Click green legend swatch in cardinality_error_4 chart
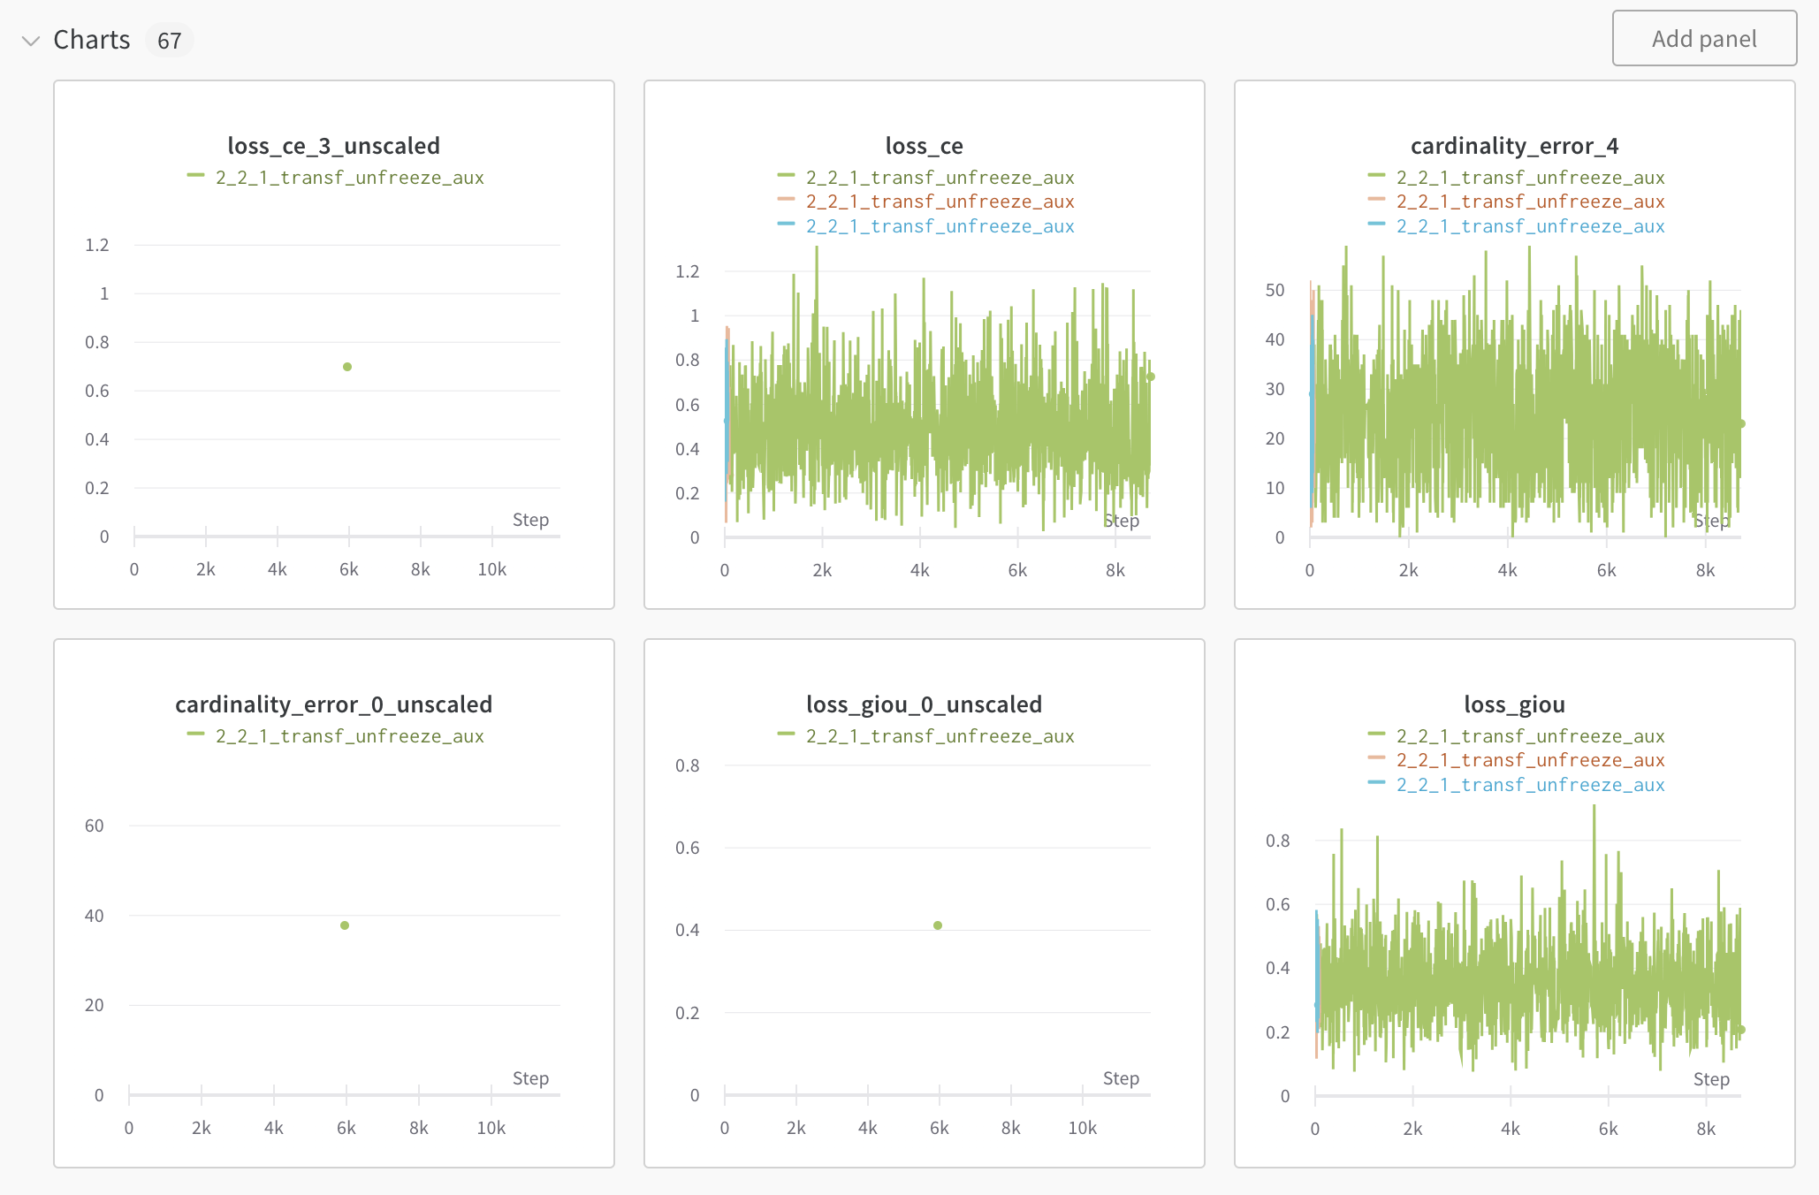The height and width of the screenshot is (1195, 1819). click(1376, 176)
